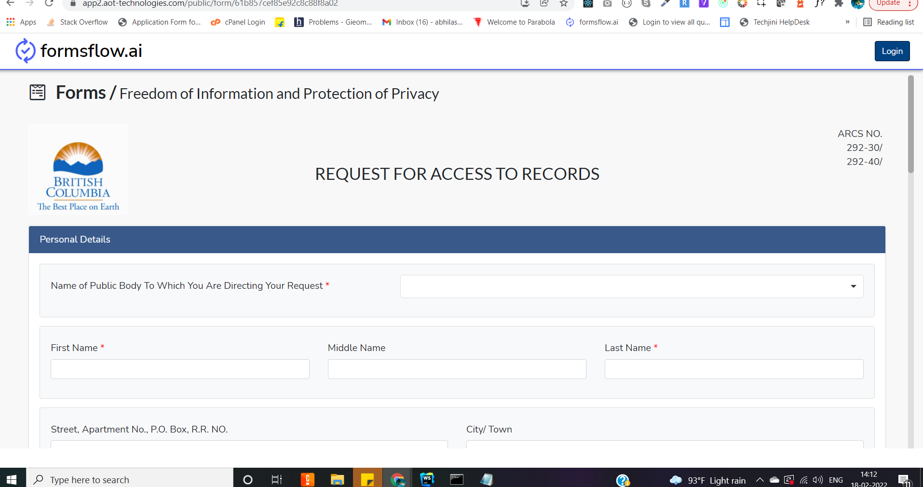Click the purple V extension icon

704,4
